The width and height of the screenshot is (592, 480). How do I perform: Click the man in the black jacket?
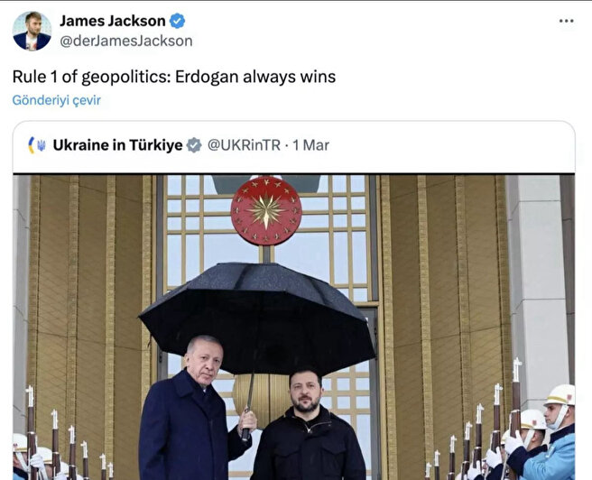coord(308,425)
